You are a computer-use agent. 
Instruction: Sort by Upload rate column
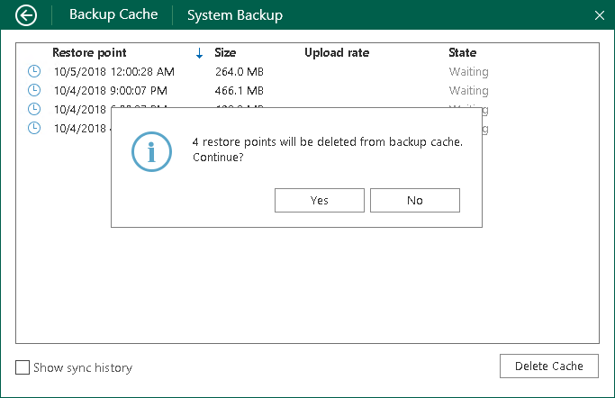point(337,52)
